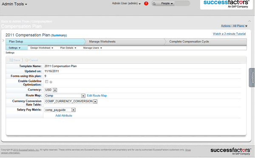Switch to the Manage Worksheets step
The height and width of the screenshot is (158, 255).
(102, 42)
